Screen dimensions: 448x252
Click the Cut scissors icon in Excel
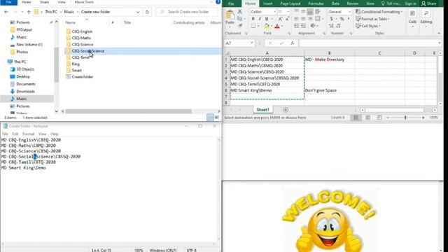click(x=239, y=11)
